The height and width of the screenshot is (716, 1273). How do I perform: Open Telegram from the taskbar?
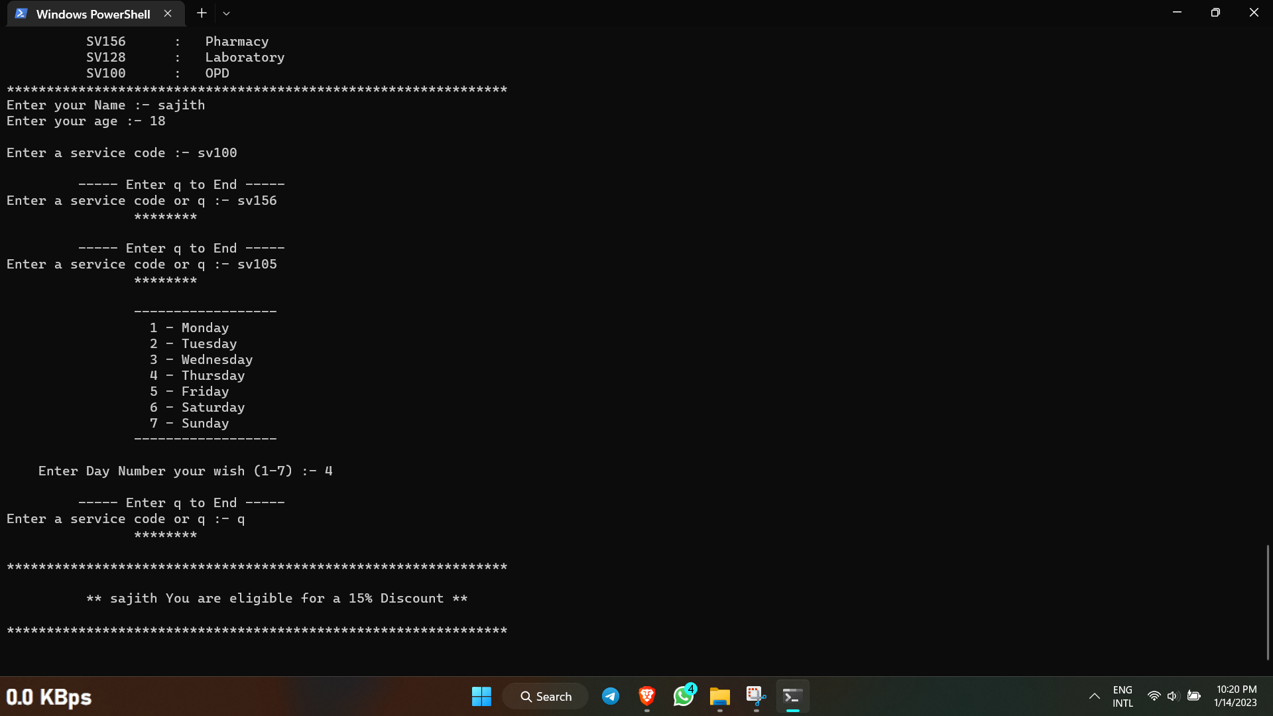[x=611, y=696]
